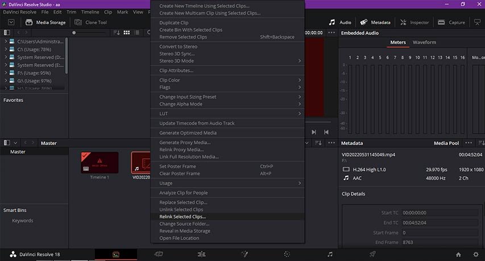Toggle the media storage sidebar panel icon

pyautogui.click(x=7, y=32)
